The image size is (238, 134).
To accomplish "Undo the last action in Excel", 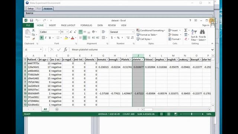I will click(37, 20).
